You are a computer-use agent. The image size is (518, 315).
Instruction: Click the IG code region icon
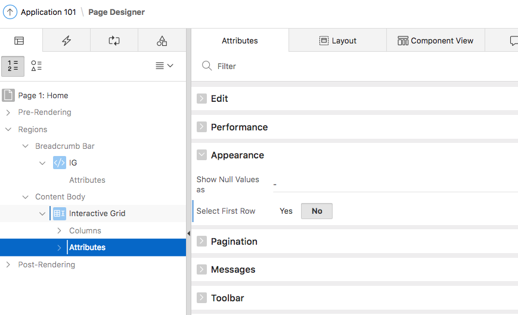60,163
